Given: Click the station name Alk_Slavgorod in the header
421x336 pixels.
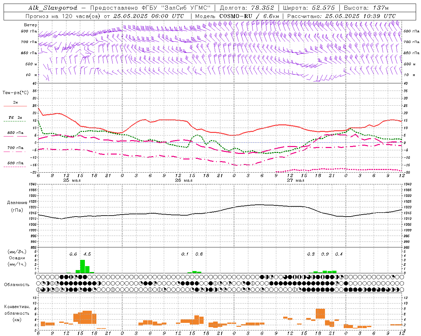Looking at the screenshot, I should pyautogui.click(x=53, y=8).
